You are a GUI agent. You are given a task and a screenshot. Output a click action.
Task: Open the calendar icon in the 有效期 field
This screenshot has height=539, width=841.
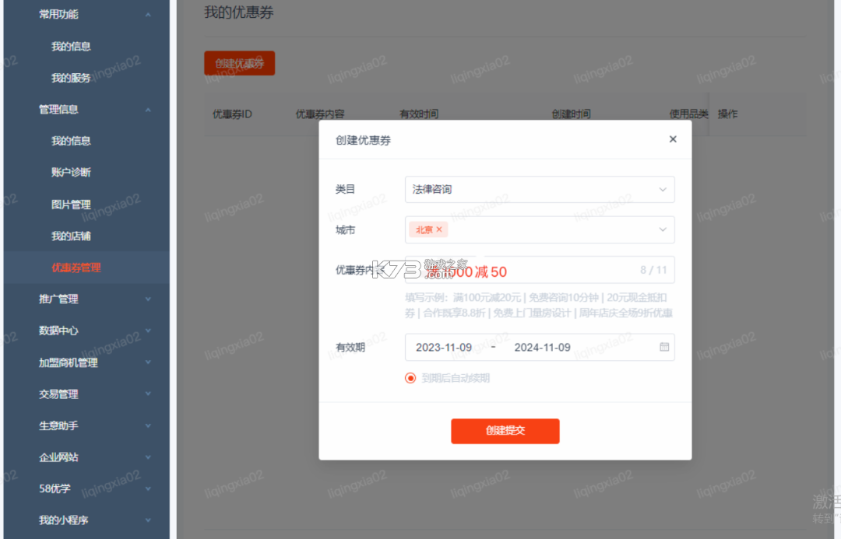click(666, 348)
